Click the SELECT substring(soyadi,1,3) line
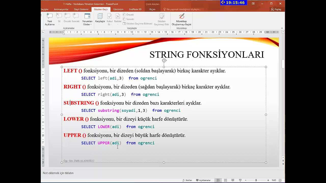 [x=131, y=111]
